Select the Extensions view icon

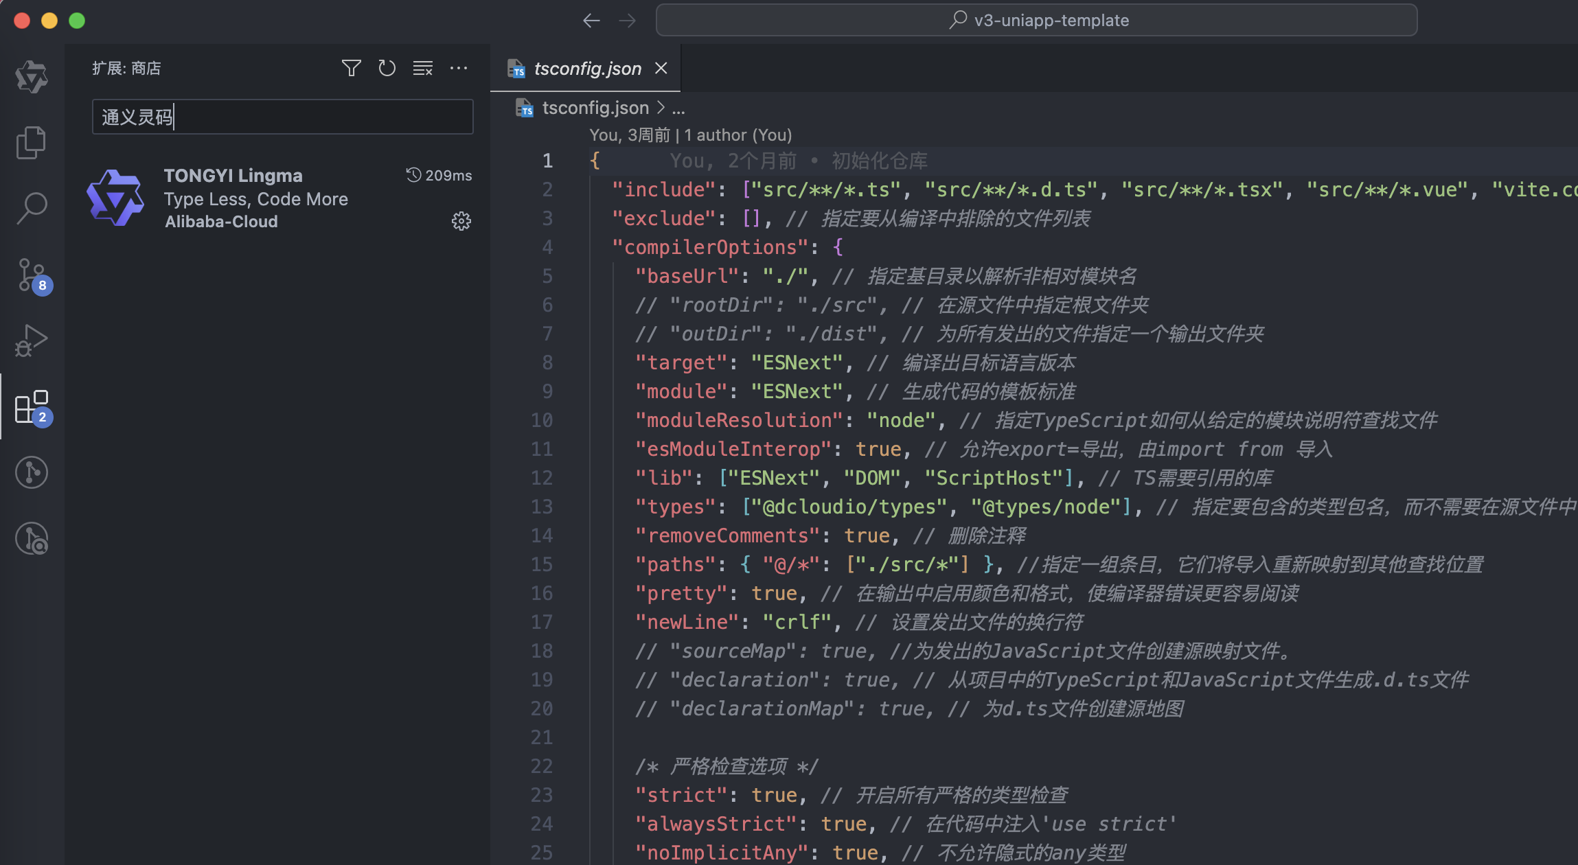click(x=32, y=407)
